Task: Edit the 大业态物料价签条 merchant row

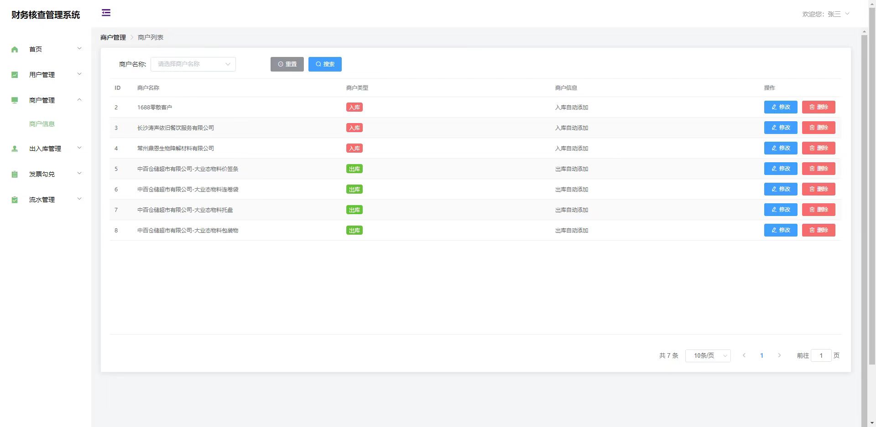Action: (781, 169)
